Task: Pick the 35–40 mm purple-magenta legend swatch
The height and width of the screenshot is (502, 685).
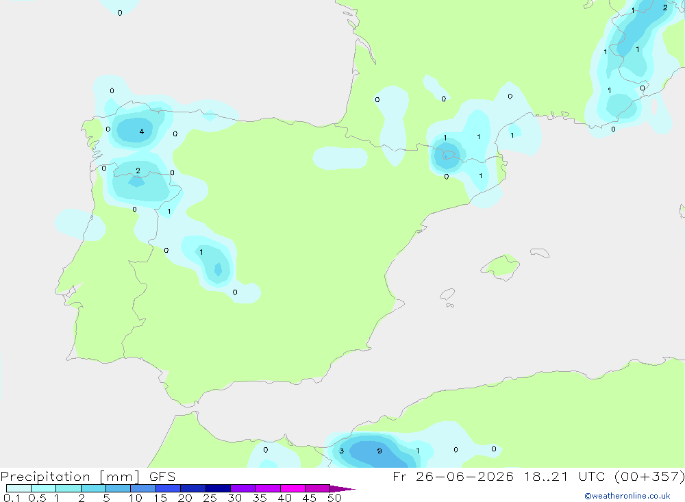Action: coord(267,488)
